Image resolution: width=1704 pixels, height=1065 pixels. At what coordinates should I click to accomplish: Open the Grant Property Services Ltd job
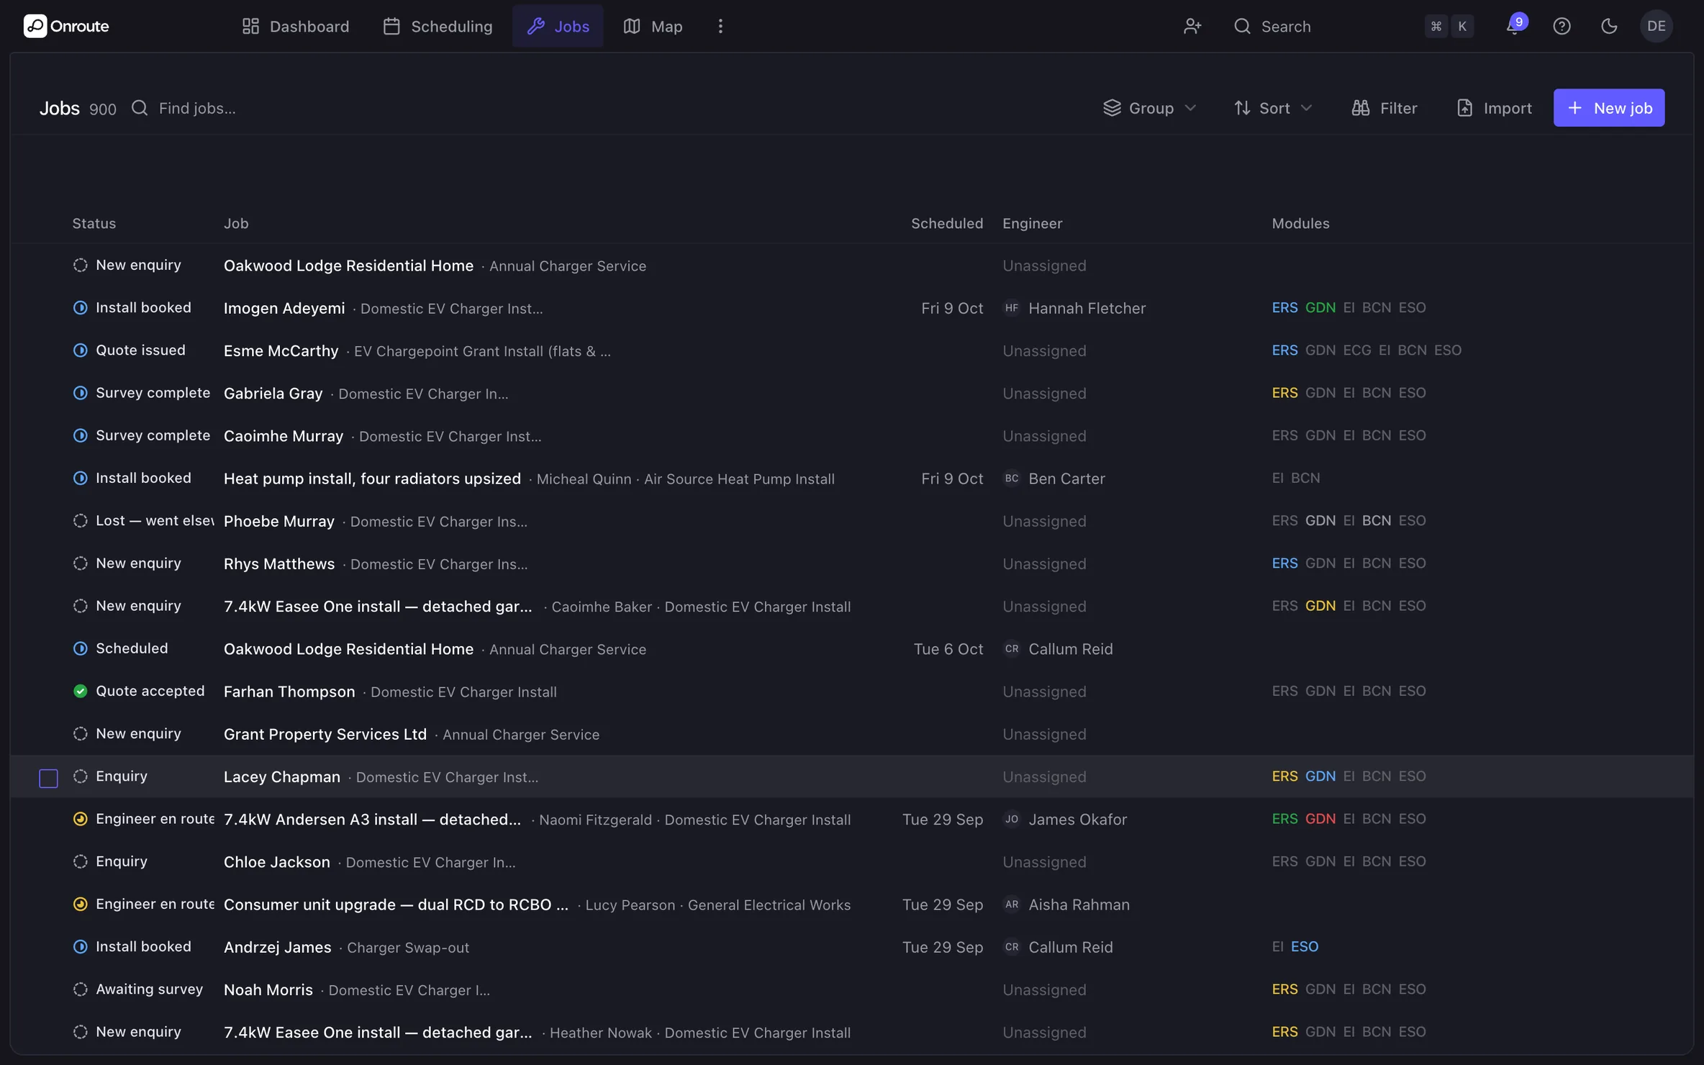tap(325, 734)
